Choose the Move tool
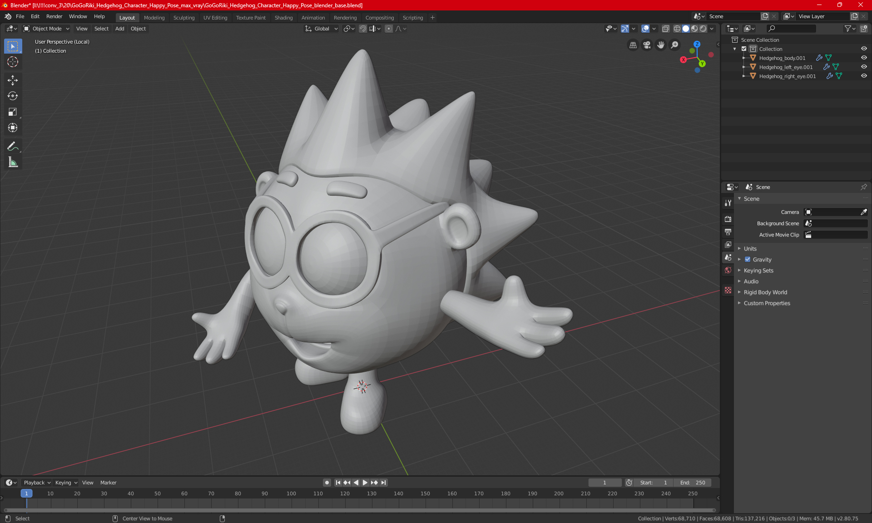872x523 pixels. [13, 80]
